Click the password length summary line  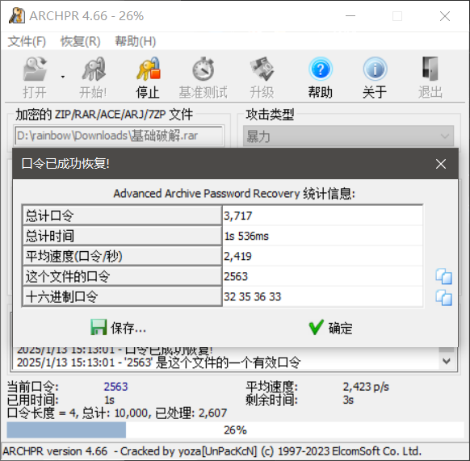tap(117, 413)
